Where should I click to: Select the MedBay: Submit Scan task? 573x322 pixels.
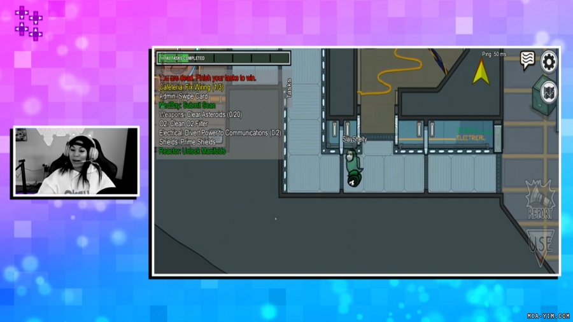pos(187,106)
